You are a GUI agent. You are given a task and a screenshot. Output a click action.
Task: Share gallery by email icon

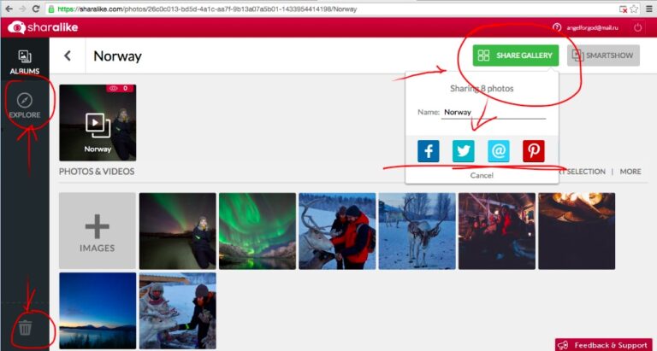[499, 151]
